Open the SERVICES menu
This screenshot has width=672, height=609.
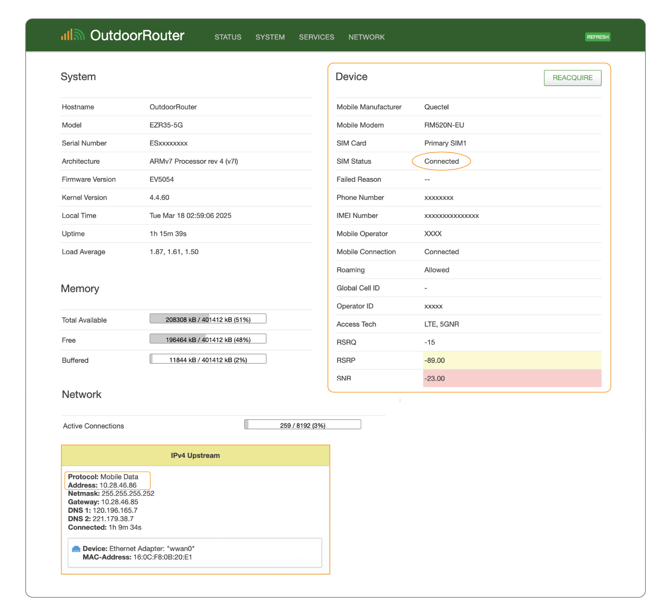pyautogui.click(x=316, y=37)
